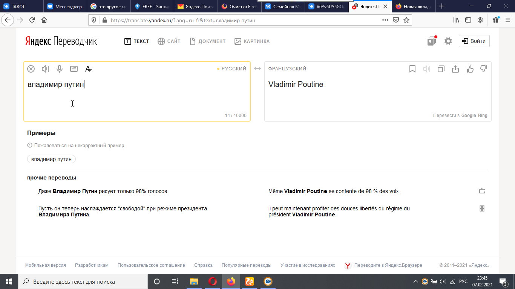This screenshot has width=515, height=289.
Task: Switch to the КАРТИНКА translation mode
Action: point(252,41)
